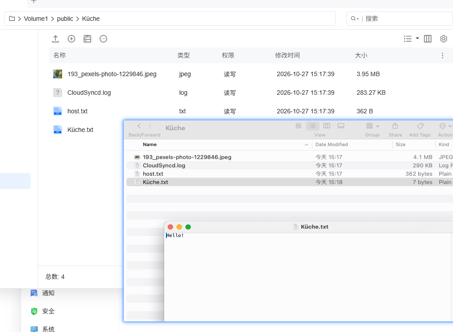Open the Finder Group dropdown
453x332 pixels.
coord(372,126)
